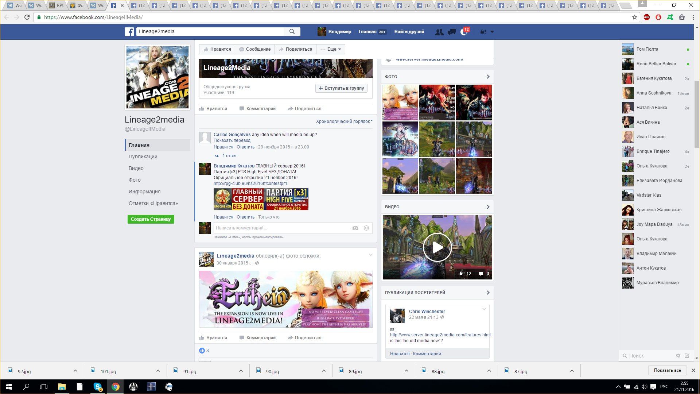Open Windows action center icon
700x394 pixels.
(653, 387)
